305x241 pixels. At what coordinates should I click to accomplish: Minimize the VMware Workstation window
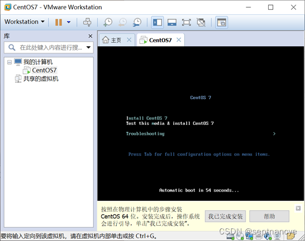coord(248,7)
